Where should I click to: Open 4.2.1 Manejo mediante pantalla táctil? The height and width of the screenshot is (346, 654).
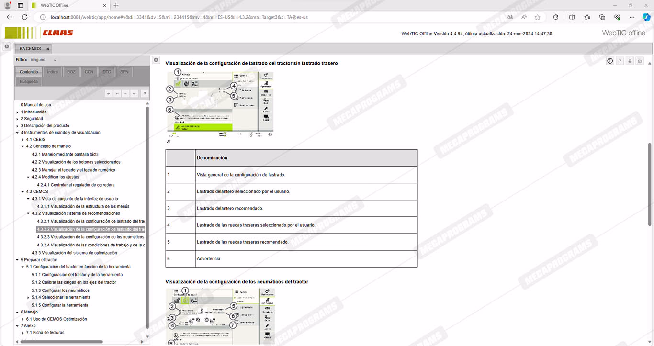pyautogui.click(x=65, y=155)
